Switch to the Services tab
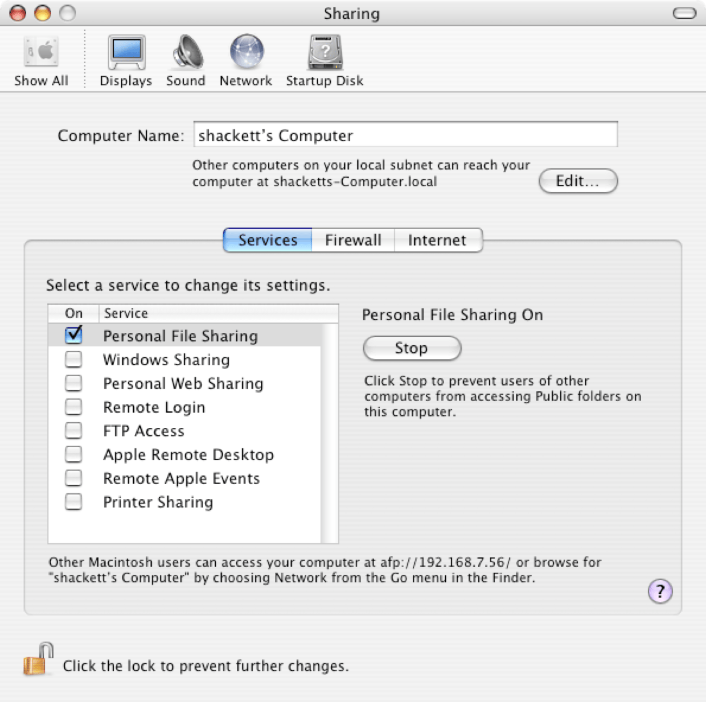706x702 pixels. pos(268,240)
